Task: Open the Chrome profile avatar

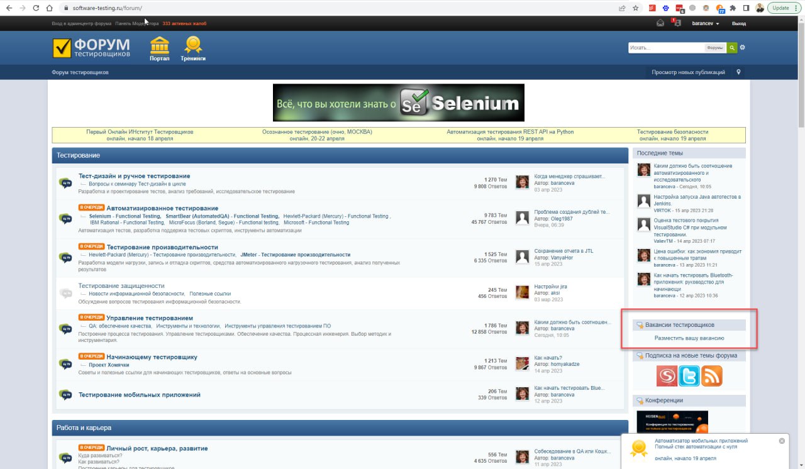Action: click(x=760, y=8)
